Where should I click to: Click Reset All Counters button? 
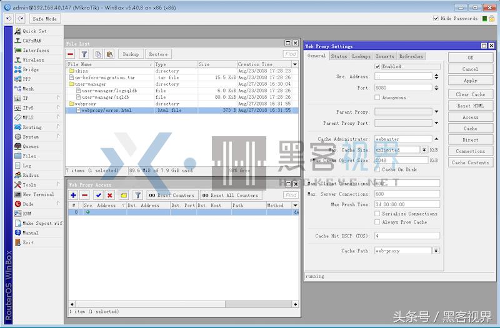point(231,195)
